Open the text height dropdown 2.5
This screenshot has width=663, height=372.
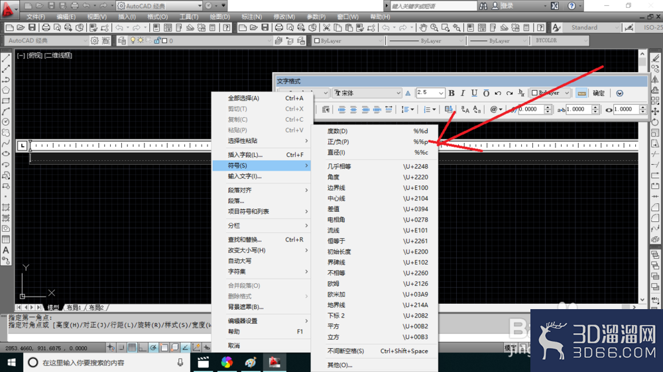[430, 93]
